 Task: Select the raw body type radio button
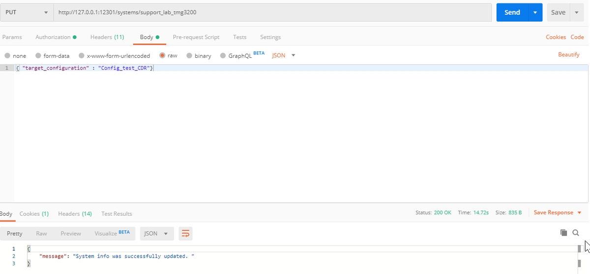[162, 56]
